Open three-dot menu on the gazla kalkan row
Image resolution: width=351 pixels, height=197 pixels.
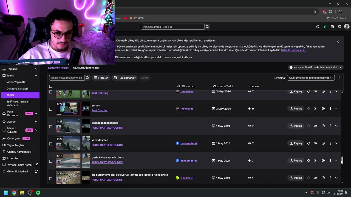tap(330, 161)
